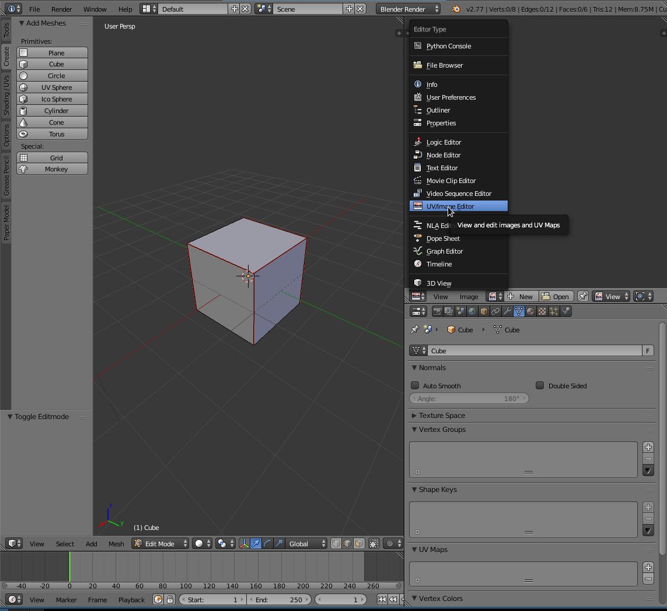
Task: Open the Modifiers properties tab (wrench icon)
Action: pos(507,311)
